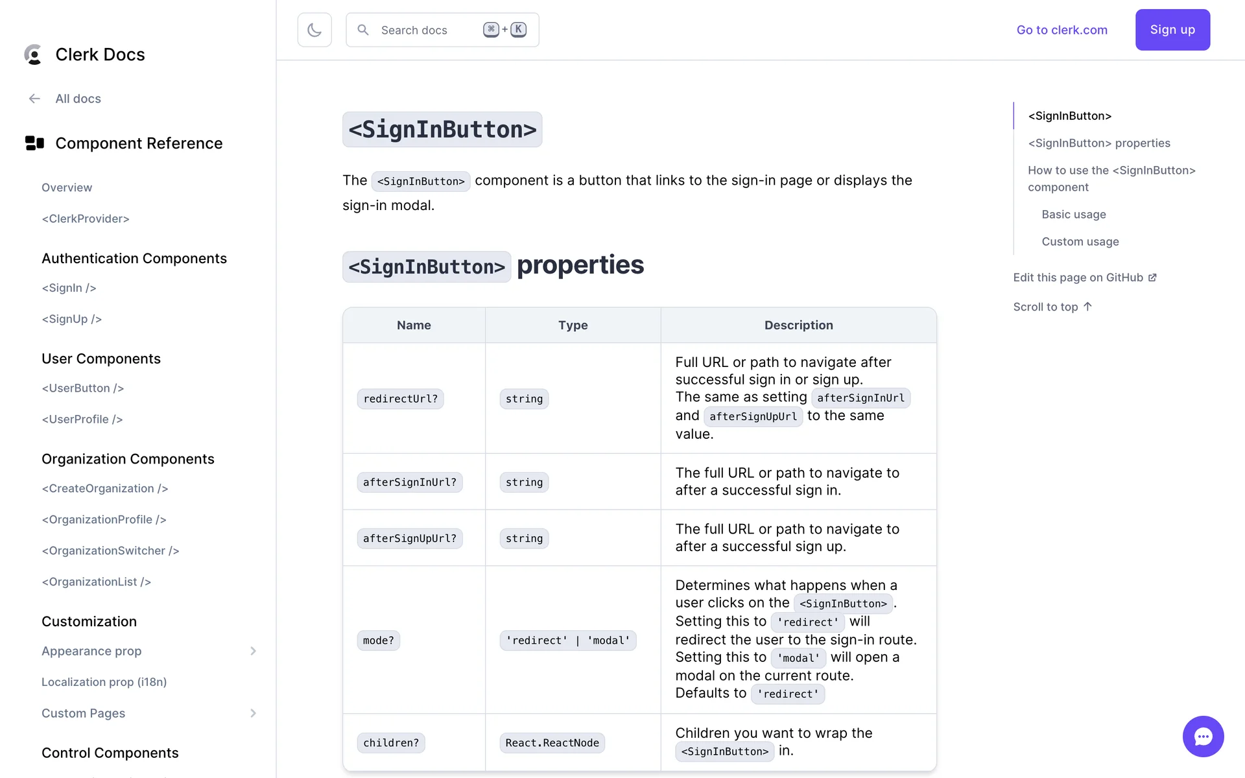Toggle dark mode with the moon icon
The height and width of the screenshot is (778, 1245).
click(x=314, y=30)
